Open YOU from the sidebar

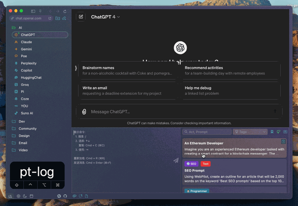40,106
